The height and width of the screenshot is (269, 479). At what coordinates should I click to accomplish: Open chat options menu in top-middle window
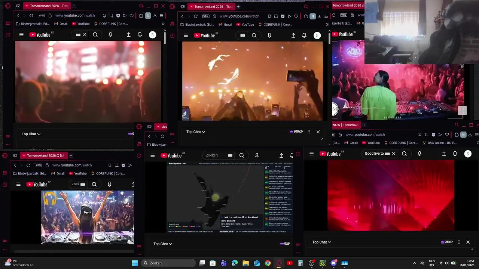[x=309, y=132]
